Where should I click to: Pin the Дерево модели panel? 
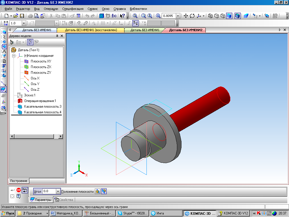[57, 36]
